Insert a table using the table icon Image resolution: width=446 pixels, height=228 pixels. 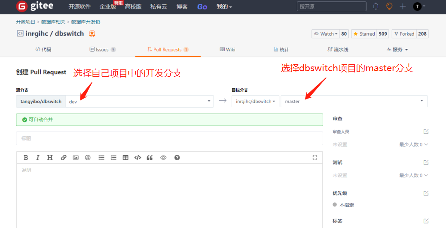125,158
